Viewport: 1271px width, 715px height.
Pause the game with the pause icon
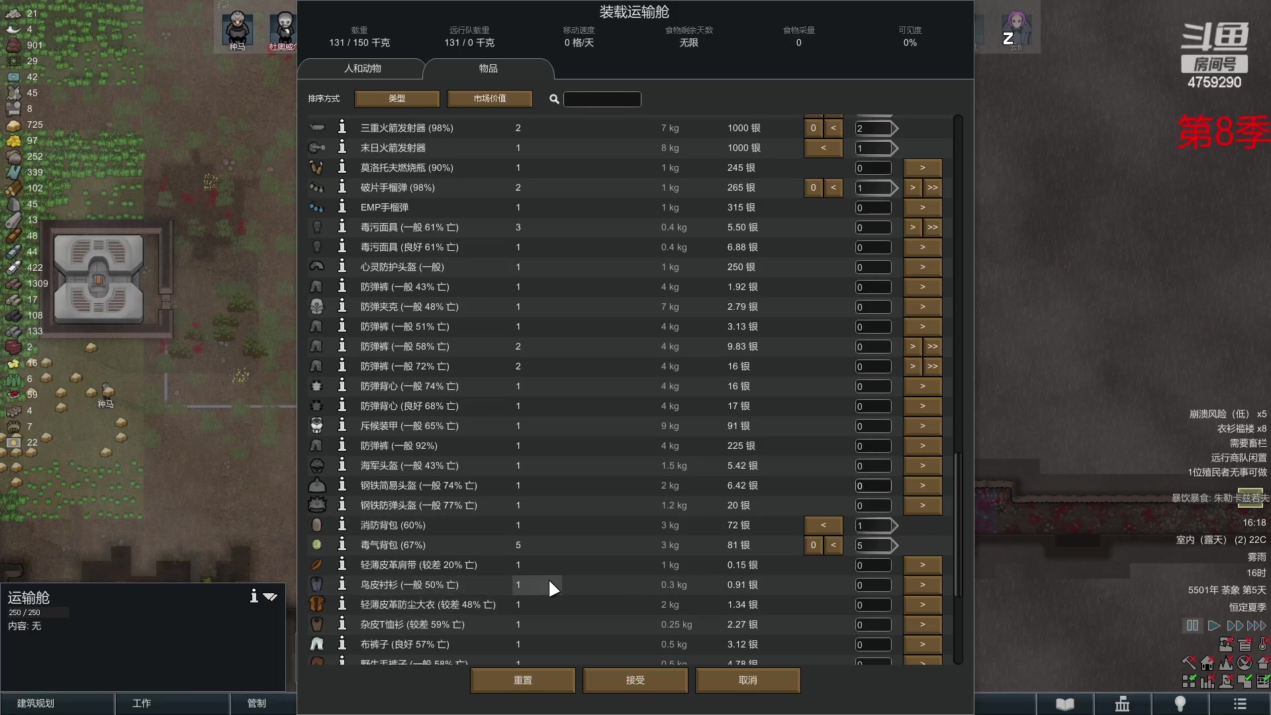(1192, 625)
